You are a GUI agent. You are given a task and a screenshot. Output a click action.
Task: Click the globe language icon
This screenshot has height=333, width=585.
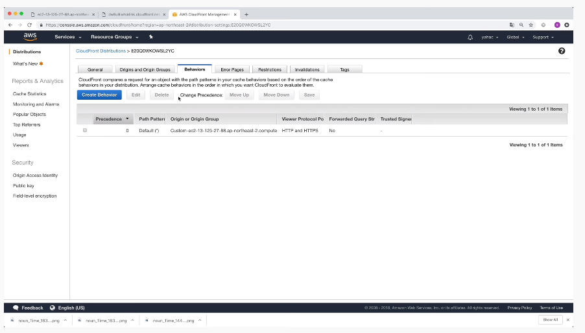coord(53,308)
